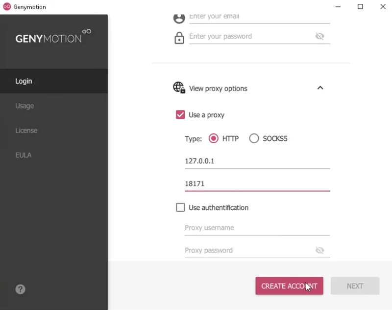392x310 pixels.
Task: Click the globe proxy options icon
Action: click(x=179, y=88)
